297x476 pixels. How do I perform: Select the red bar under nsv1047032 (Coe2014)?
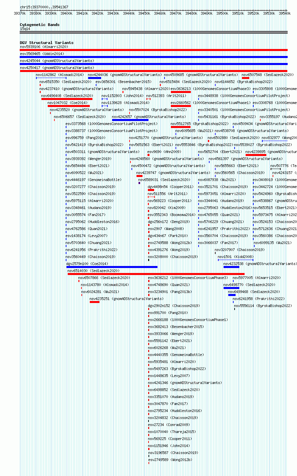pyautogui.click(x=69, y=106)
